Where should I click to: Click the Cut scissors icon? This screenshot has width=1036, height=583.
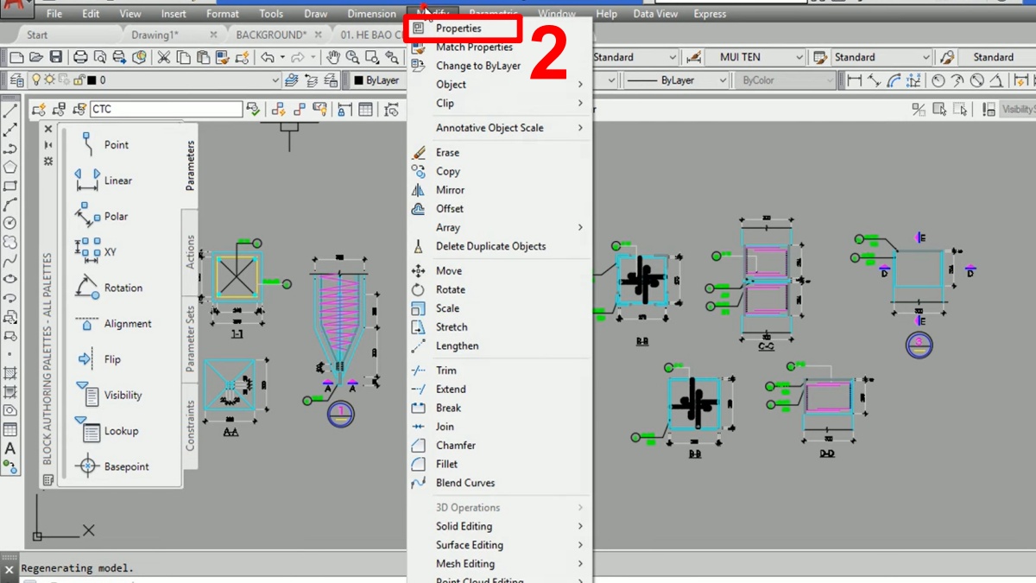coord(164,57)
